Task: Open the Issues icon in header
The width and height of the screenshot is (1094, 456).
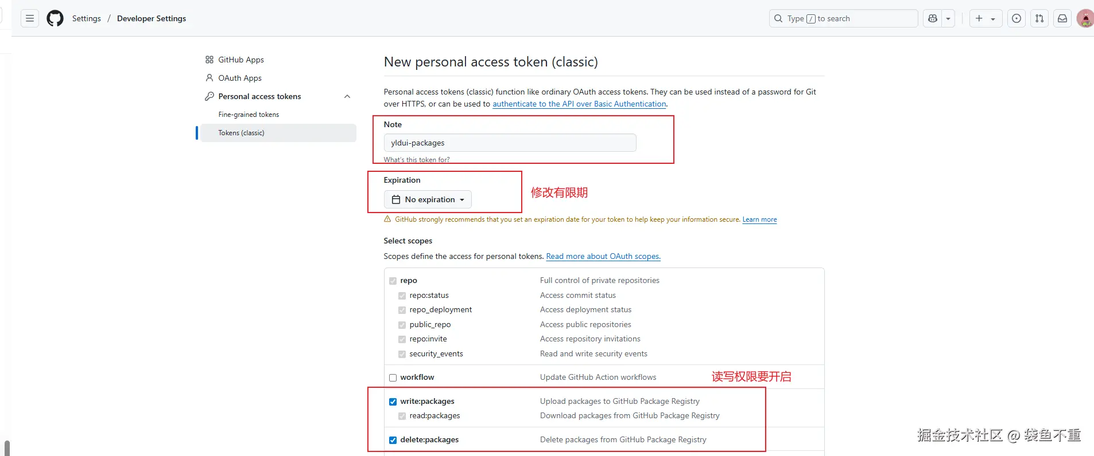Action: point(1017,18)
